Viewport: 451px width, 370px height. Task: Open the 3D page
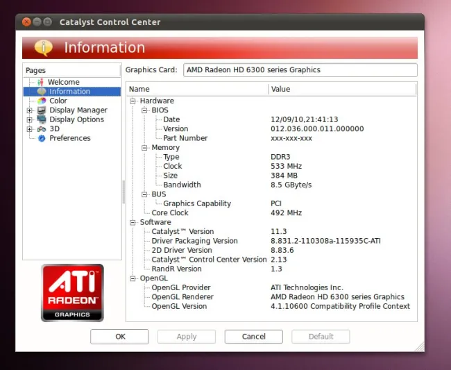click(x=54, y=129)
